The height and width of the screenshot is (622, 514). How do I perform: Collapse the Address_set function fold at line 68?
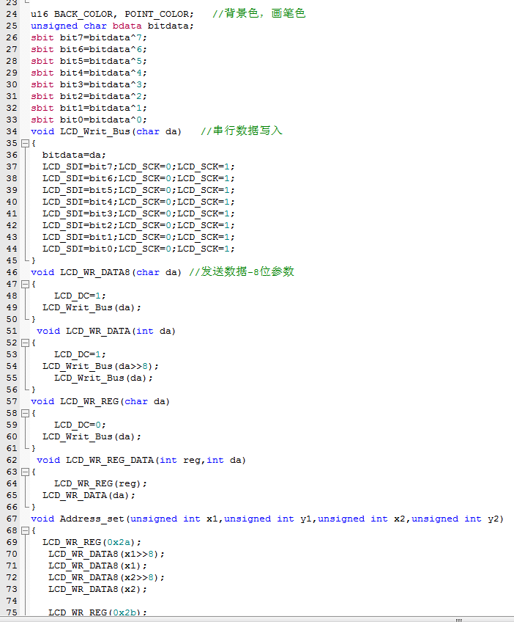coord(25,530)
